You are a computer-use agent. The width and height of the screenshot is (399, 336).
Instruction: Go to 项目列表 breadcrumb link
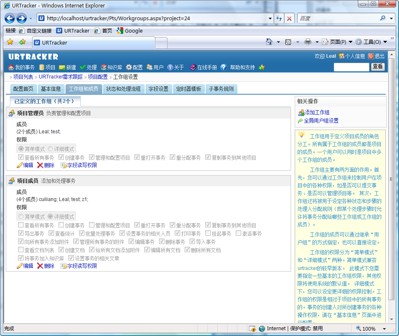[23, 77]
